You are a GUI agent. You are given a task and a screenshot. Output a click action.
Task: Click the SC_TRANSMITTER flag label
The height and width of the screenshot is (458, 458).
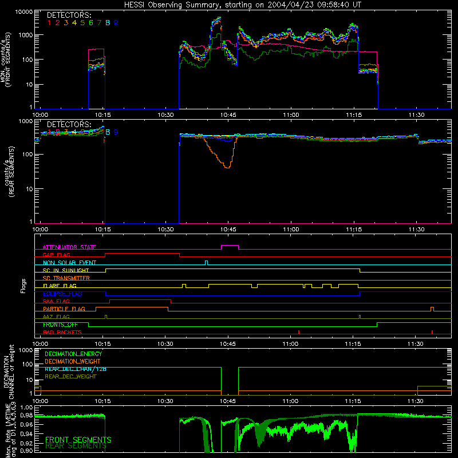click(x=66, y=278)
